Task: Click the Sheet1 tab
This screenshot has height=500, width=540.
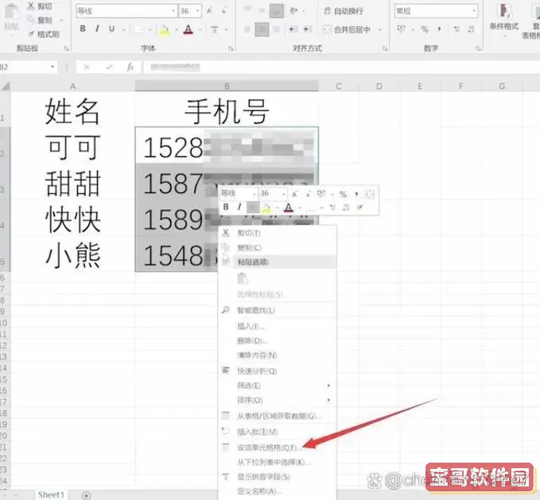Action: (51, 495)
